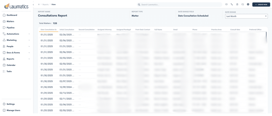Viewport: 272px width, 116px height.
Task: Click the Calendar sidebar icon
Action: click(4, 65)
